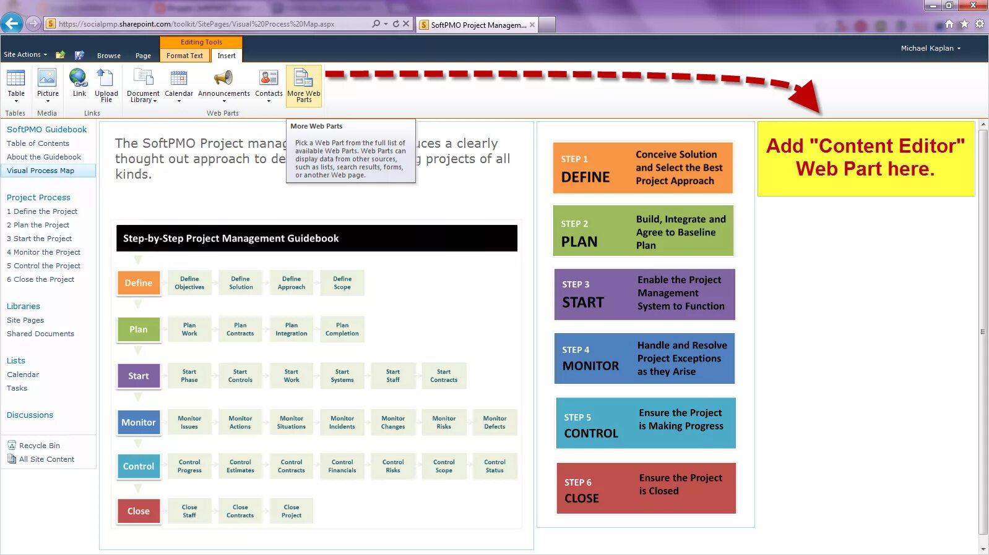
Task: Click the Upload File icon
Action: (x=106, y=78)
